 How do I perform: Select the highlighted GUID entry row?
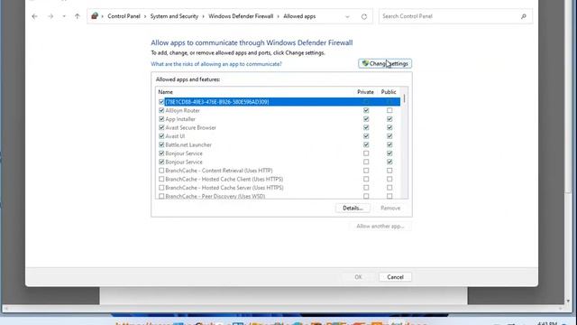[279, 102]
